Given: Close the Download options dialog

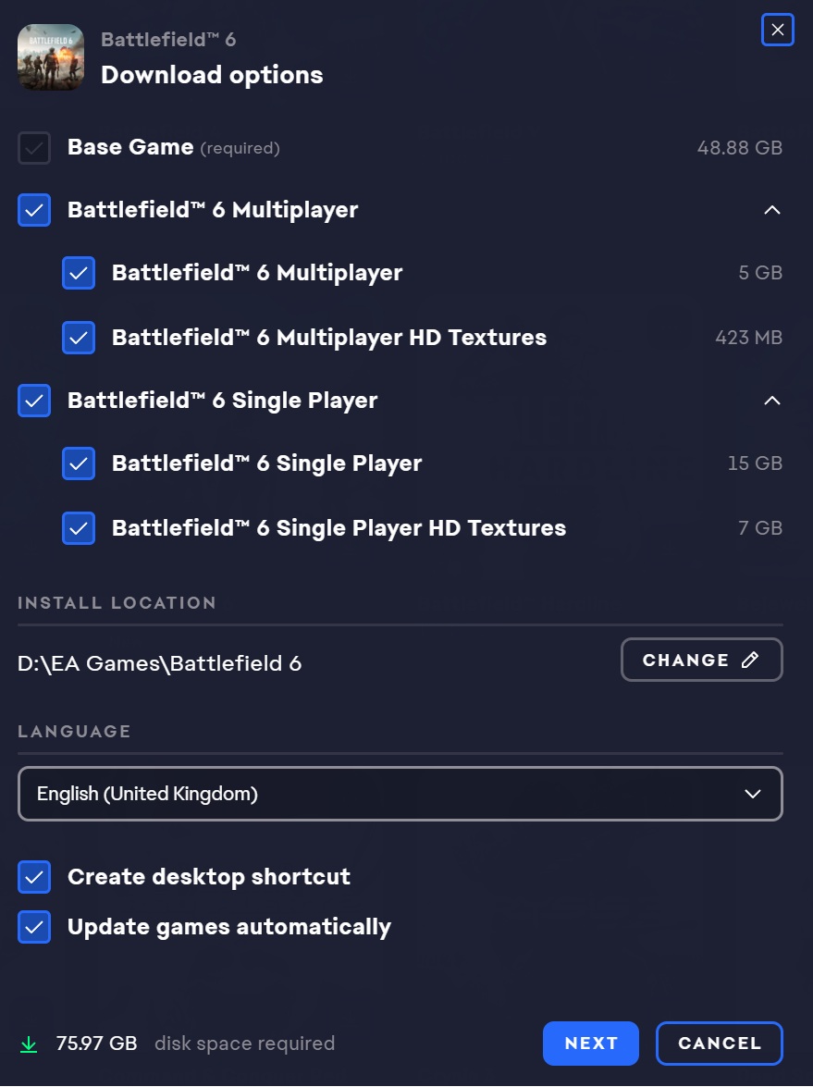Looking at the screenshot, I should click(777, 31).
